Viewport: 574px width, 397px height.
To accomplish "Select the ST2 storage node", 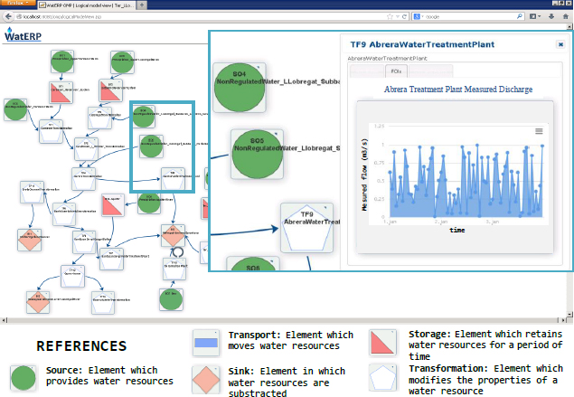I will pos(110,90).
